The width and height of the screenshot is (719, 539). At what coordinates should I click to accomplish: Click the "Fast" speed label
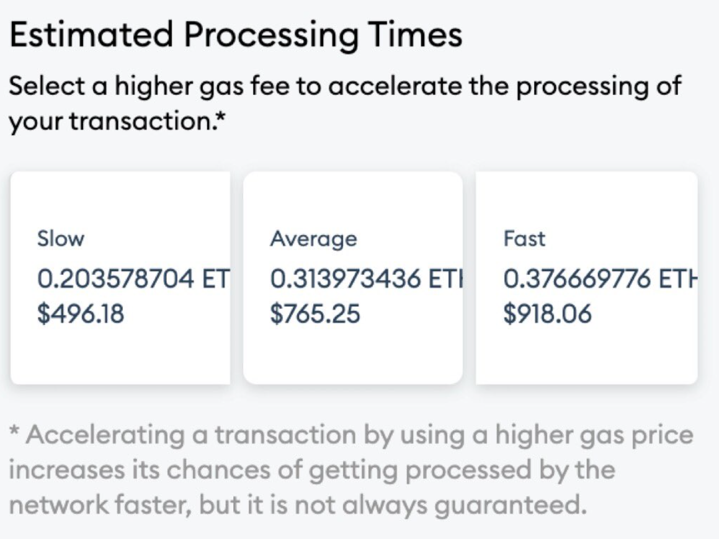pos(525,239)
